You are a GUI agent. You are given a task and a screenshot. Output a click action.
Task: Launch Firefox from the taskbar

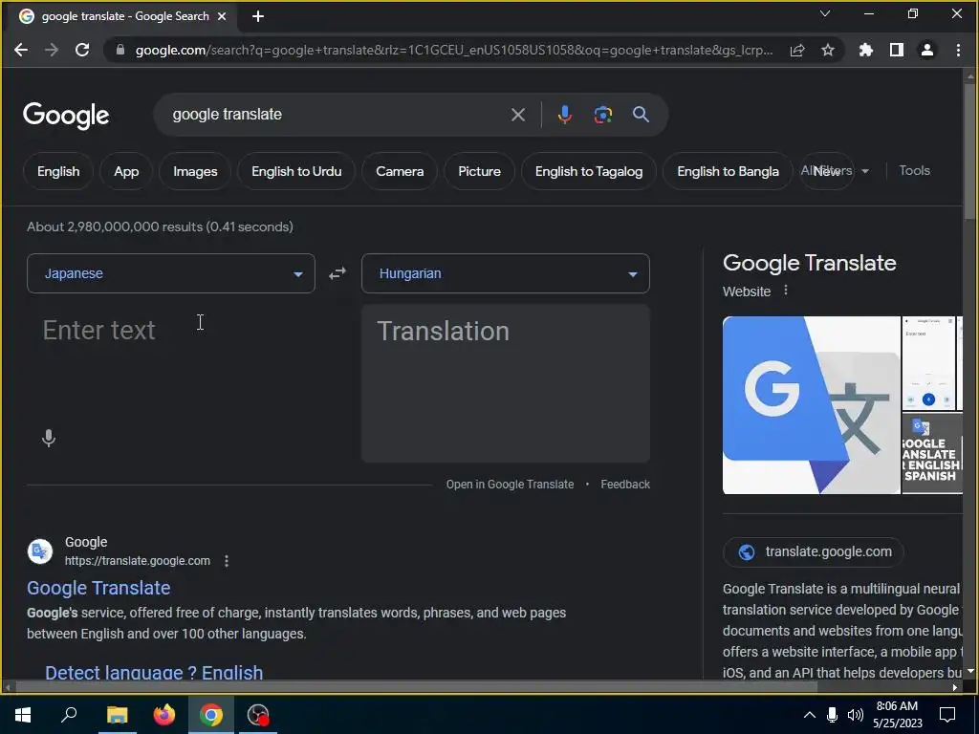164,715
